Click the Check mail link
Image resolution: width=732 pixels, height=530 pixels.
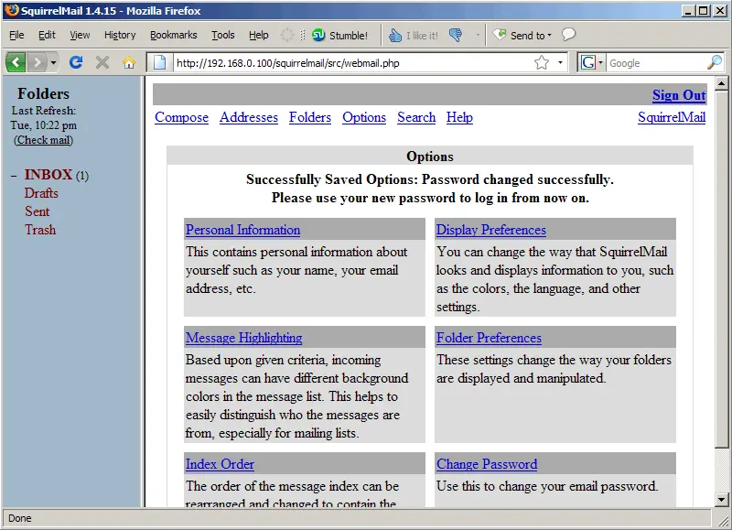[x=43, y=140]
